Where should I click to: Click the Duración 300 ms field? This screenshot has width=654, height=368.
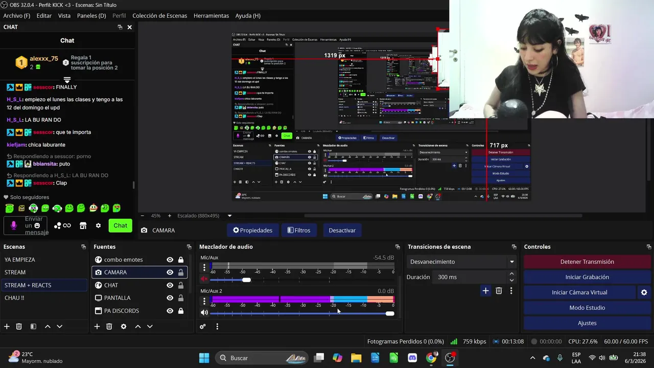click(470, 277)
